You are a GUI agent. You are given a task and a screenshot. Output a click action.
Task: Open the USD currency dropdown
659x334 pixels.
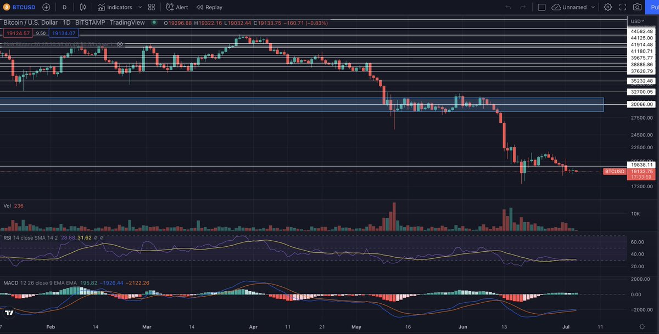pos(638,21)
